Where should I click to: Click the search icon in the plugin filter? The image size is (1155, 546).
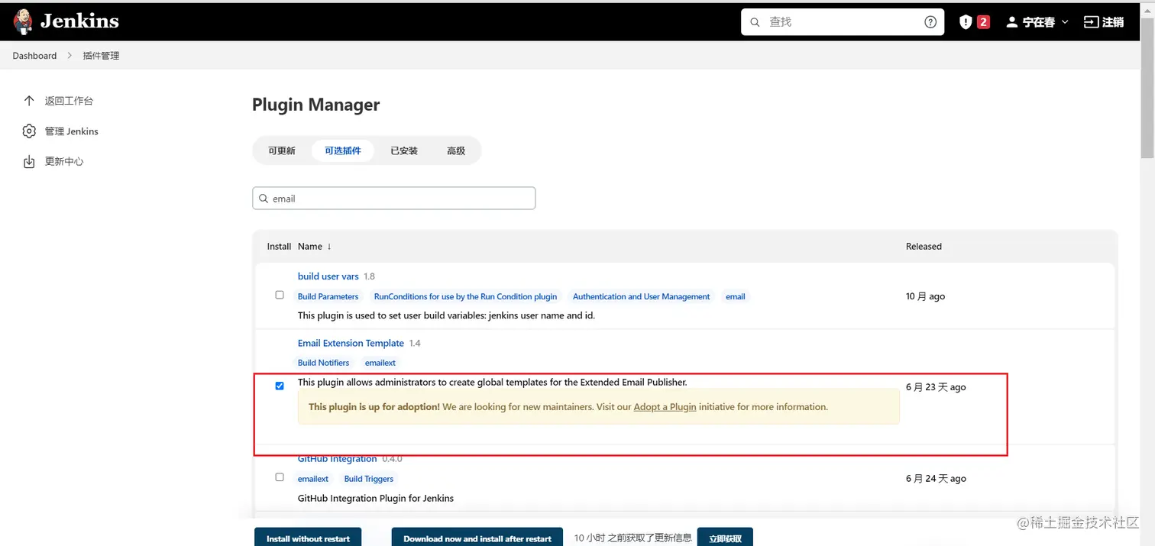coord(264,199)
